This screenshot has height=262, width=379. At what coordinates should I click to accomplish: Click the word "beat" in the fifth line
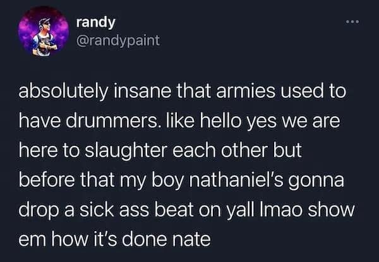[x=174, y=210]
